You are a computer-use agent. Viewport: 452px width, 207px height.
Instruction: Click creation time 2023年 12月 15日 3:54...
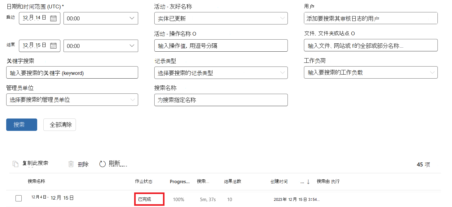coord(296,200)
